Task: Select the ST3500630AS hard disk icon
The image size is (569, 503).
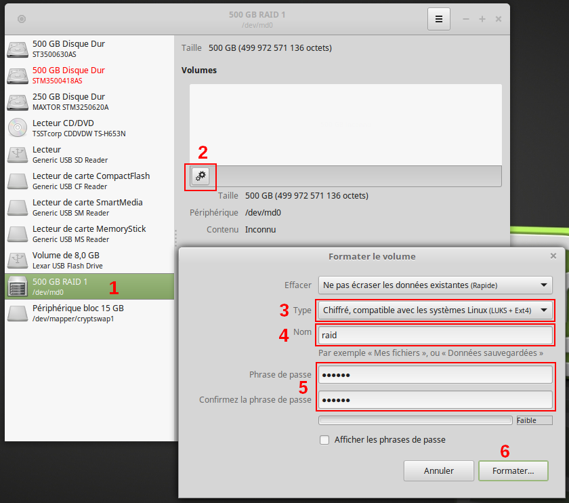Action: tap(17, 49)
